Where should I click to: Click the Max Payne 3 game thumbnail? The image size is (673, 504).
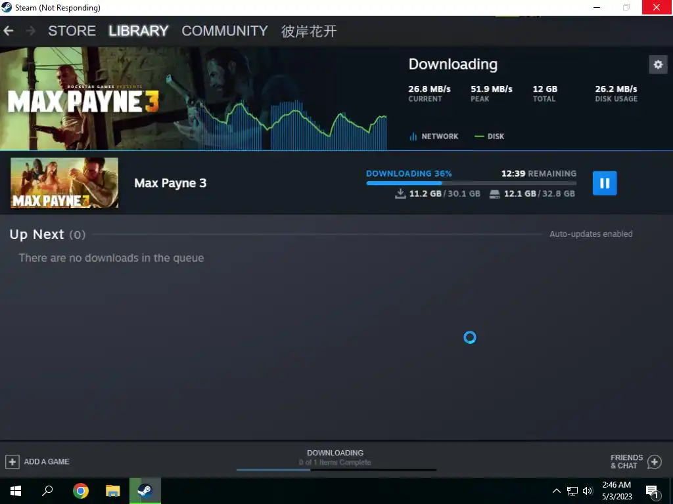64,183
